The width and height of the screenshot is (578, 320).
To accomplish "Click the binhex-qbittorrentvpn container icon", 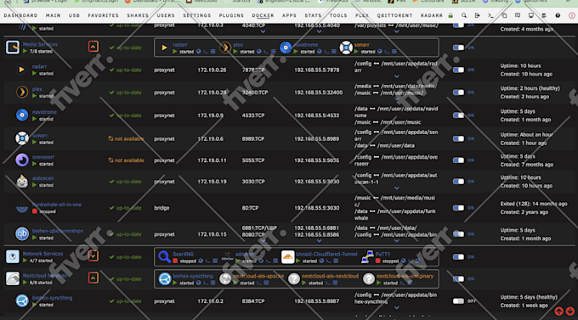I will click(x=22, y=233).
